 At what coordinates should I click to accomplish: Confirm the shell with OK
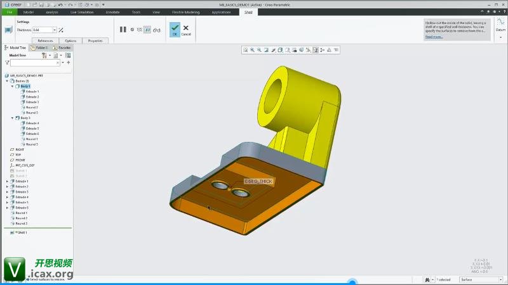[x=175, y=29]
